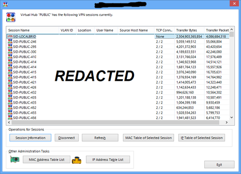Select the SID-LOCALBRID bridge session icon
241x174 pixels.
pyautogui.click(x=10, y=37)
